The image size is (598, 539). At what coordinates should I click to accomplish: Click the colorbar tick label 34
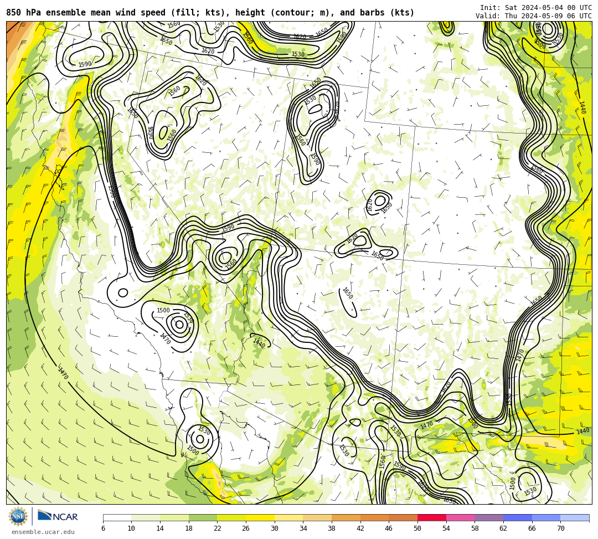(x=303, y=528)
